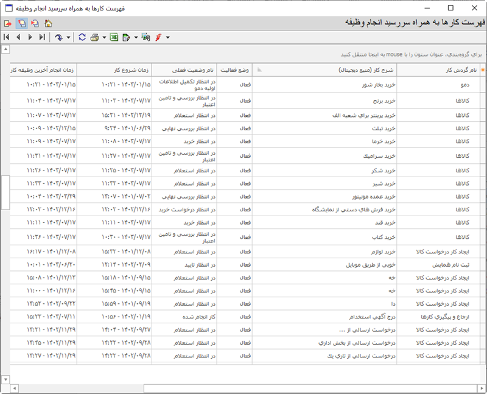This screenshot has width=487, height=394.
Task: Click the horizontal scrollbar at the bottom
Action: click(x=304, y=388)
